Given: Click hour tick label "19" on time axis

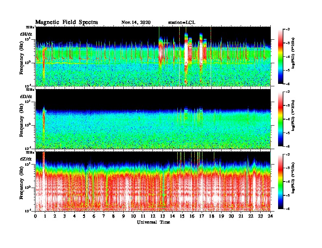Looking at the screenshot, I should coord(221,216).
